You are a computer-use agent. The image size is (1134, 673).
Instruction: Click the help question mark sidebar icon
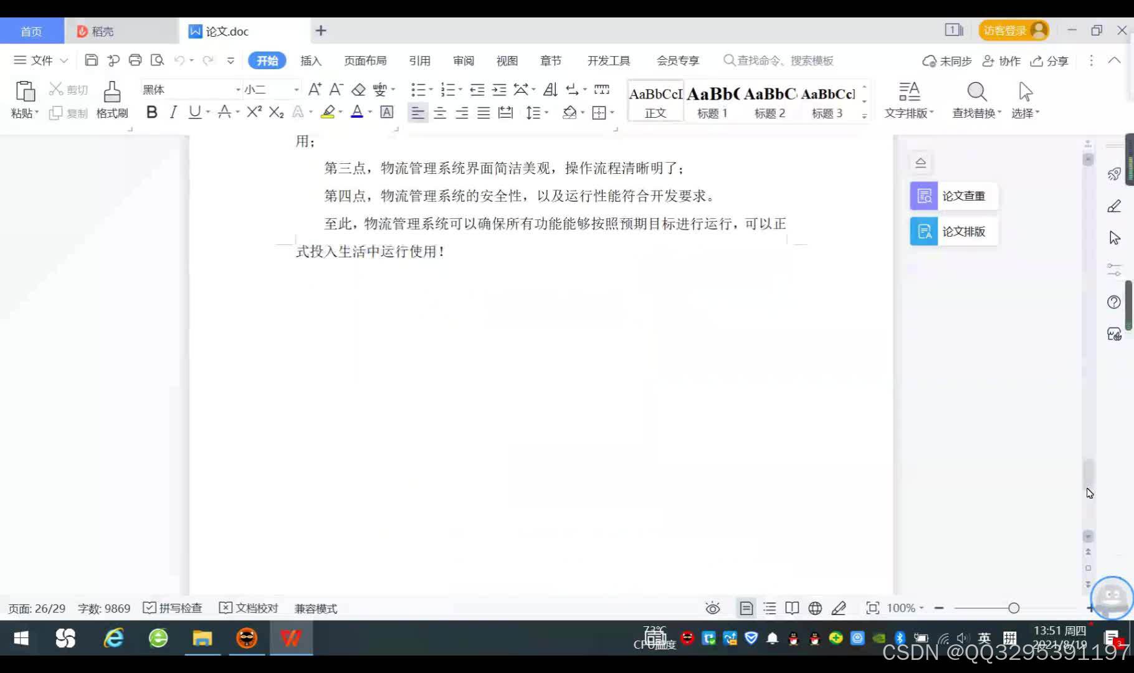tap(1114, 302)
